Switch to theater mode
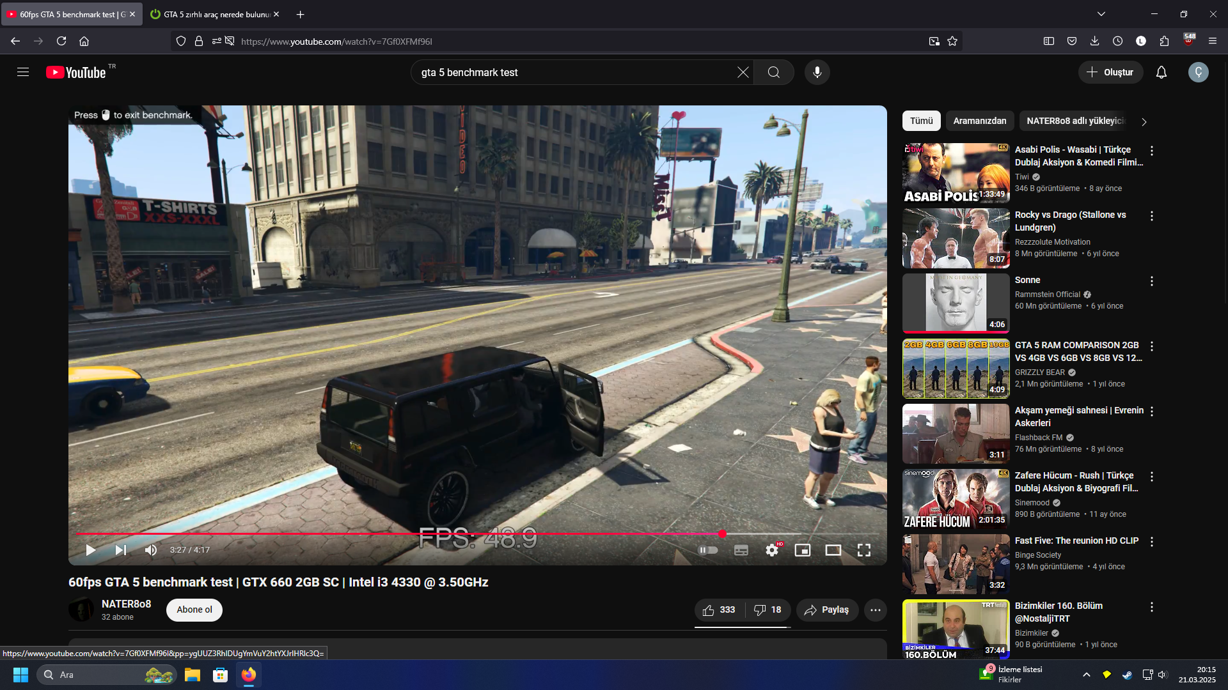 (x=833, y=550)
